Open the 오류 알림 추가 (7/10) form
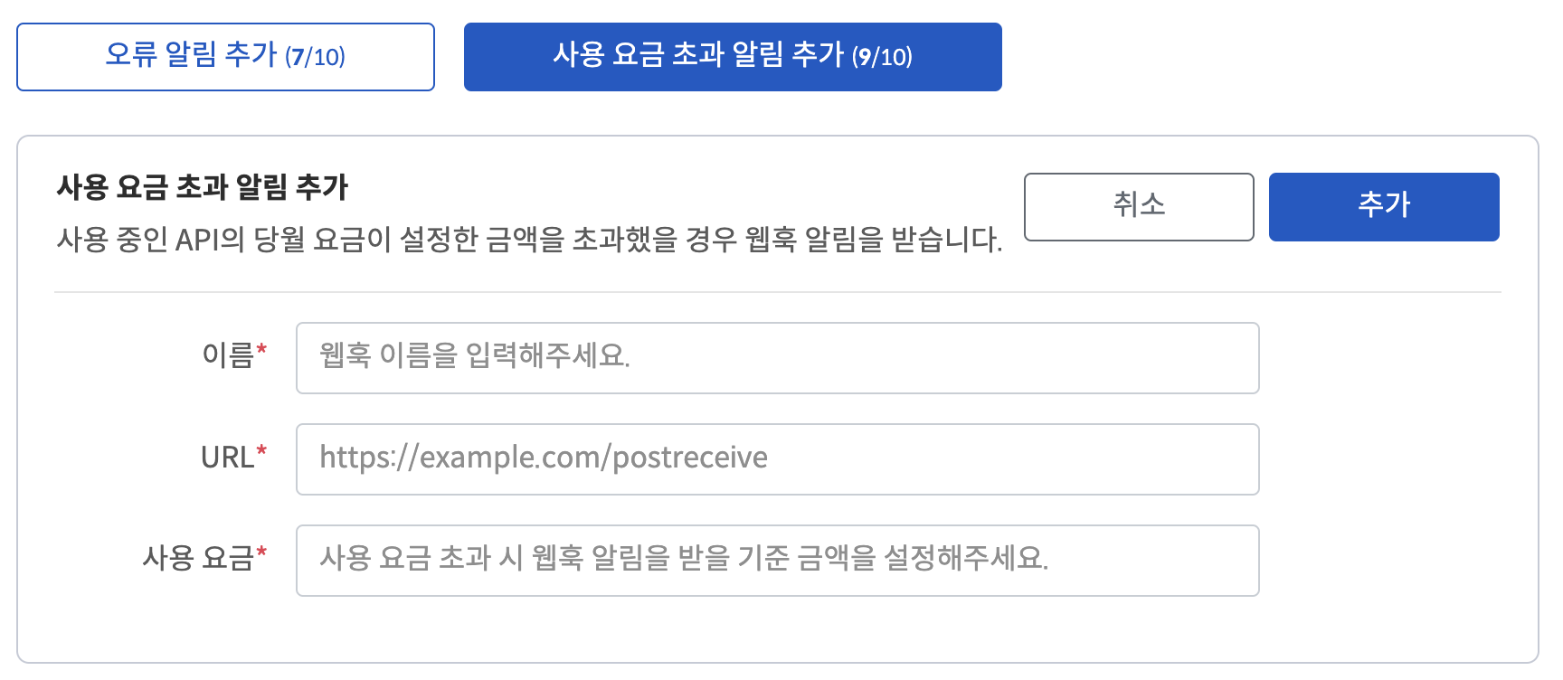The image size is (1563, 680). [x=225, y=57]
